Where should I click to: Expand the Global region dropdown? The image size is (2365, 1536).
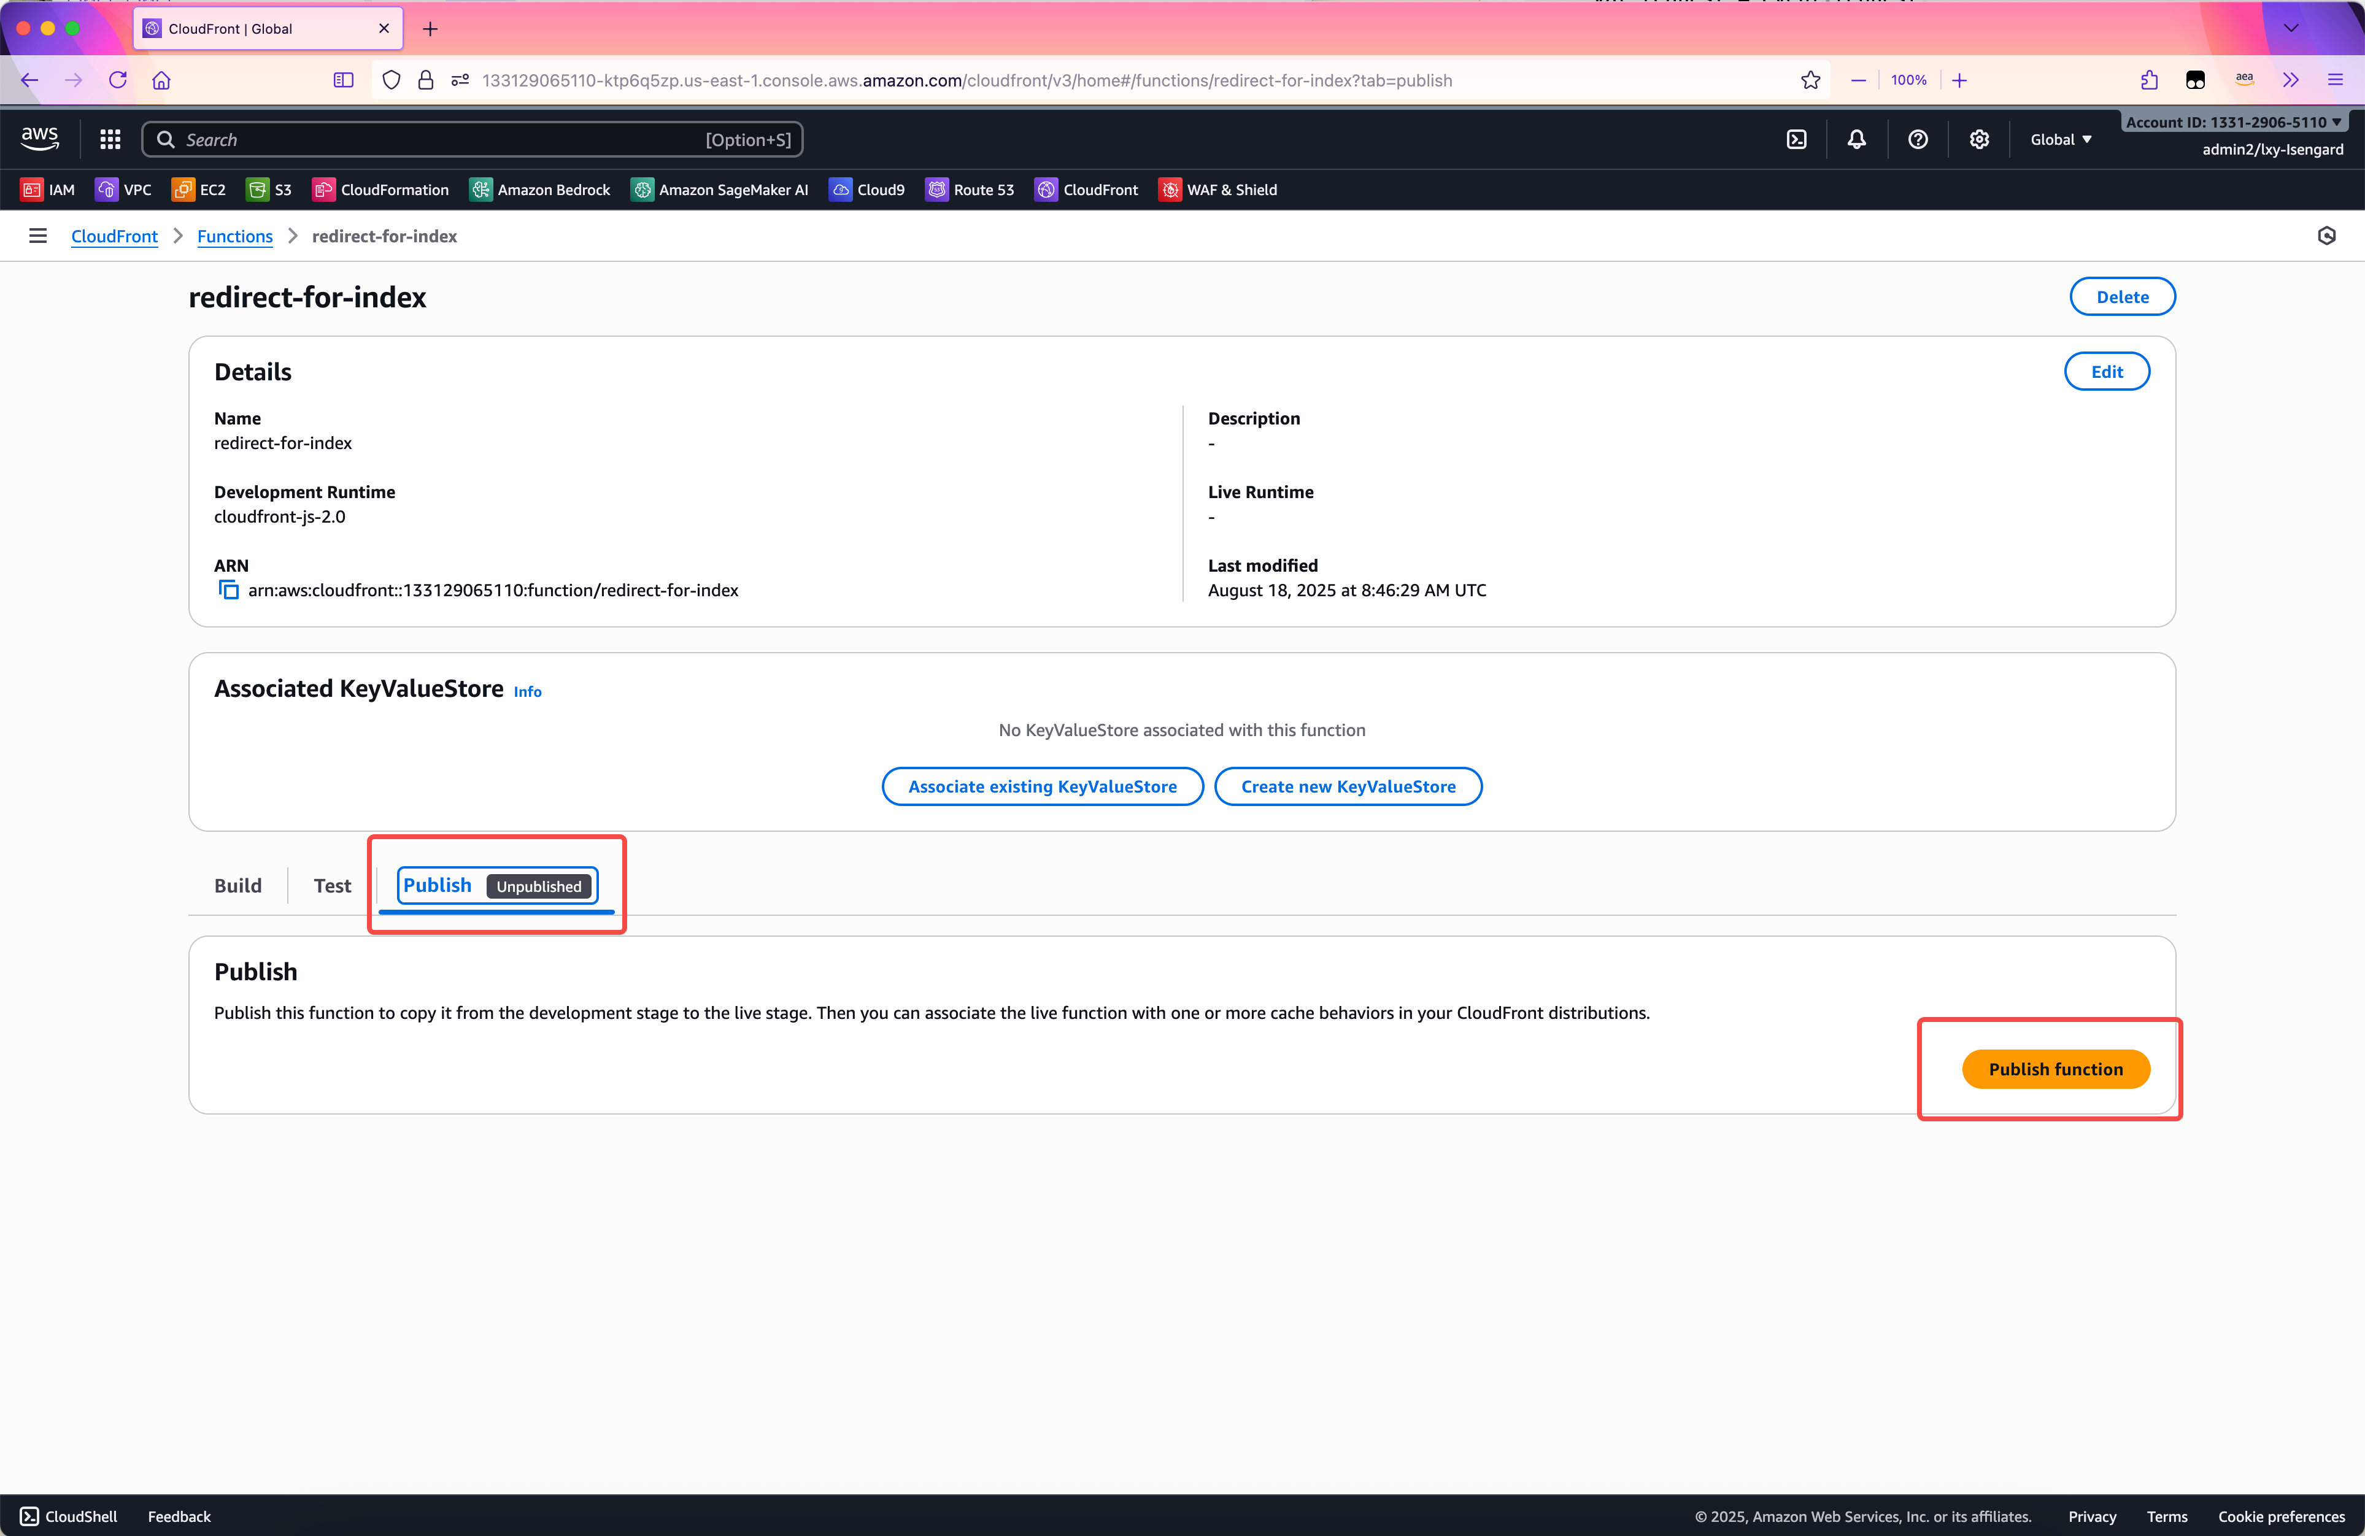click(x=2060, y=139)
